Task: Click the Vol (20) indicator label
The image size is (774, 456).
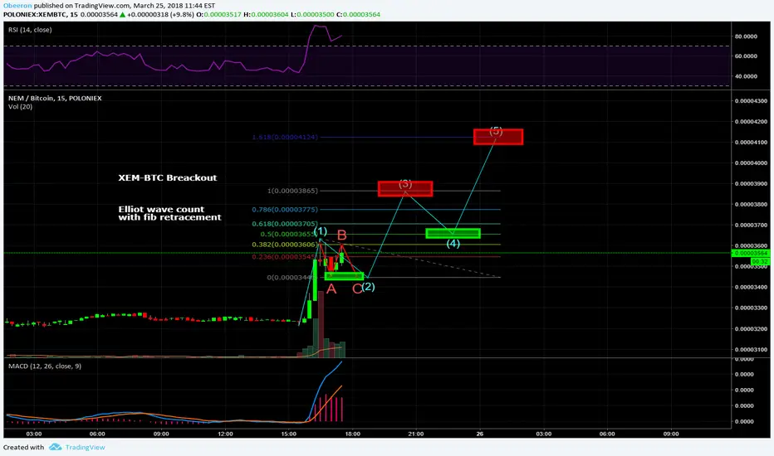Action: (20, 106)
